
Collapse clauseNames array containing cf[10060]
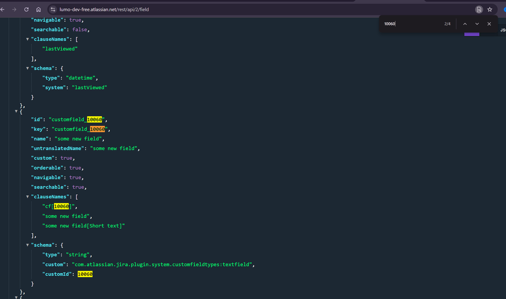(27, 197)
